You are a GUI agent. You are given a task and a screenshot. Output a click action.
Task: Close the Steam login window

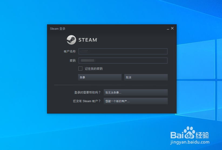tap(172, 28)
